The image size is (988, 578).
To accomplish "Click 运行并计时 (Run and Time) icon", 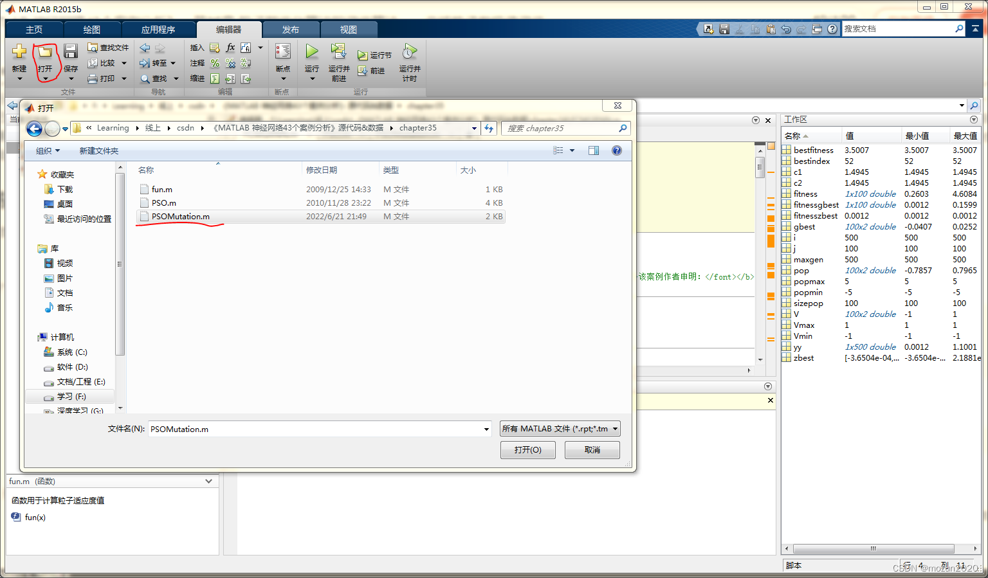I will [410, 51].
